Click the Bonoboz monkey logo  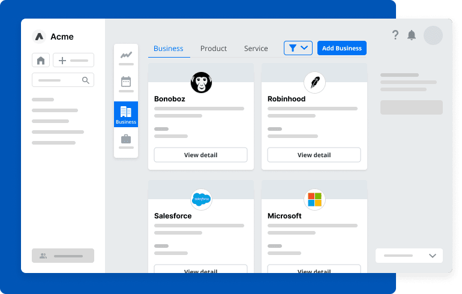[201, 82]
